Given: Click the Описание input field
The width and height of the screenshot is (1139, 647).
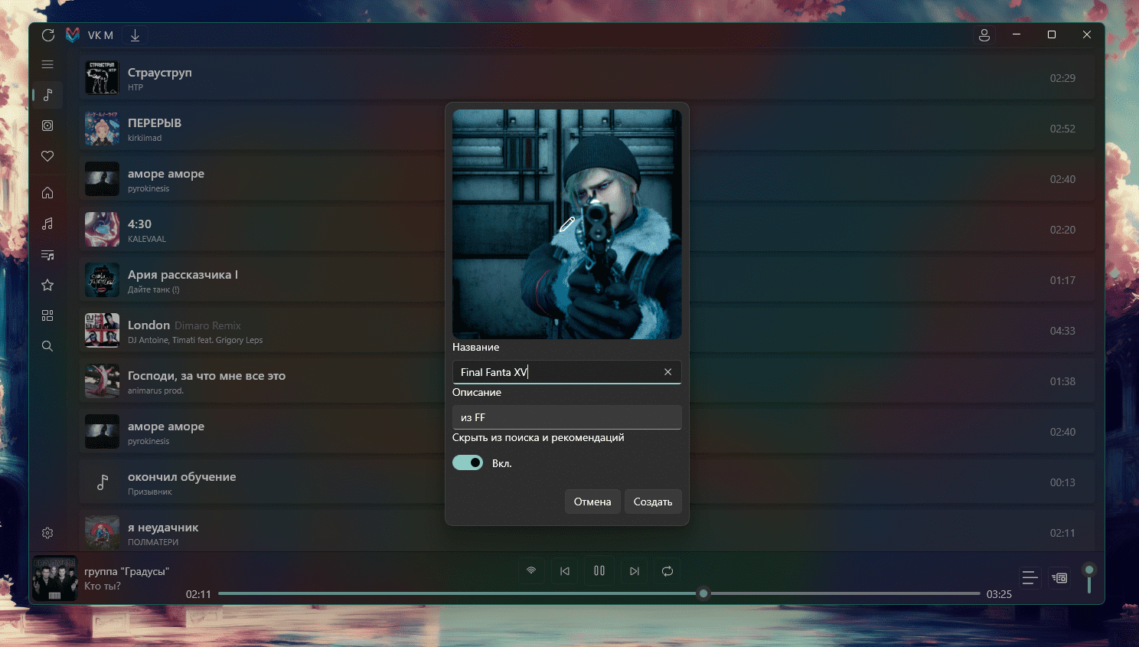Looking at the screenshot, I should [x=566, y=417].
